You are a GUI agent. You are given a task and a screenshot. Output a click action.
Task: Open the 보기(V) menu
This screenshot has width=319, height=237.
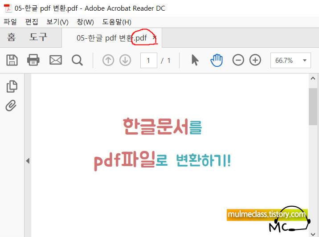(x=57, y=22)
